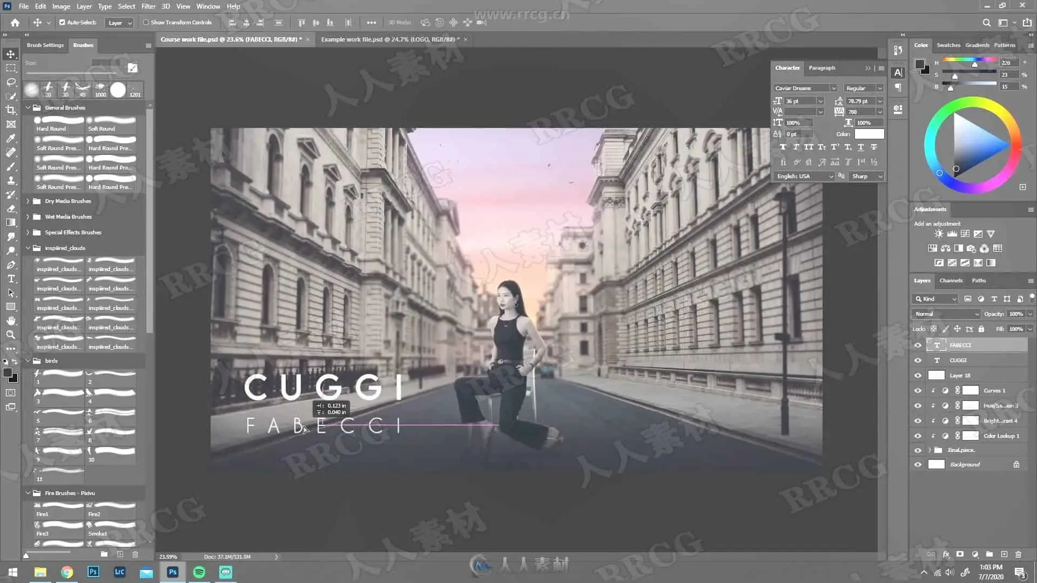Screen dimensions: 1037x583
Task: Click the Hand tool
Action: click(x=11, y=321)
